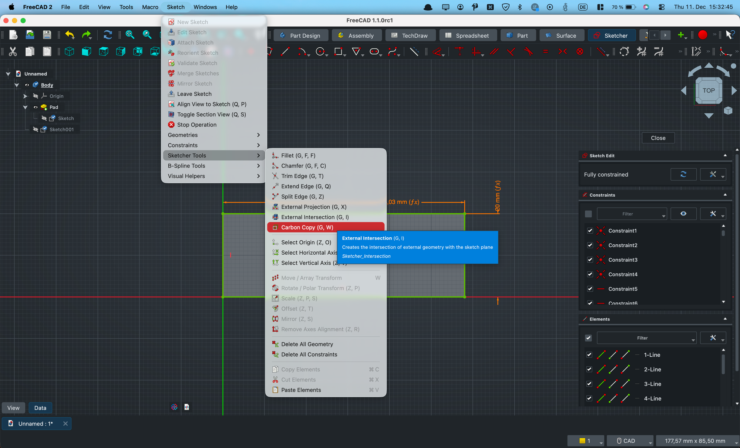
Task: Open the Constraints Filter dropdown
Action: coord(632,214)
